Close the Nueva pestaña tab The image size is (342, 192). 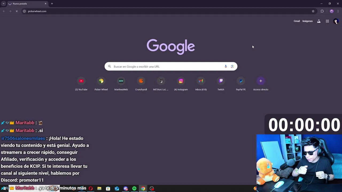[45, 4]
